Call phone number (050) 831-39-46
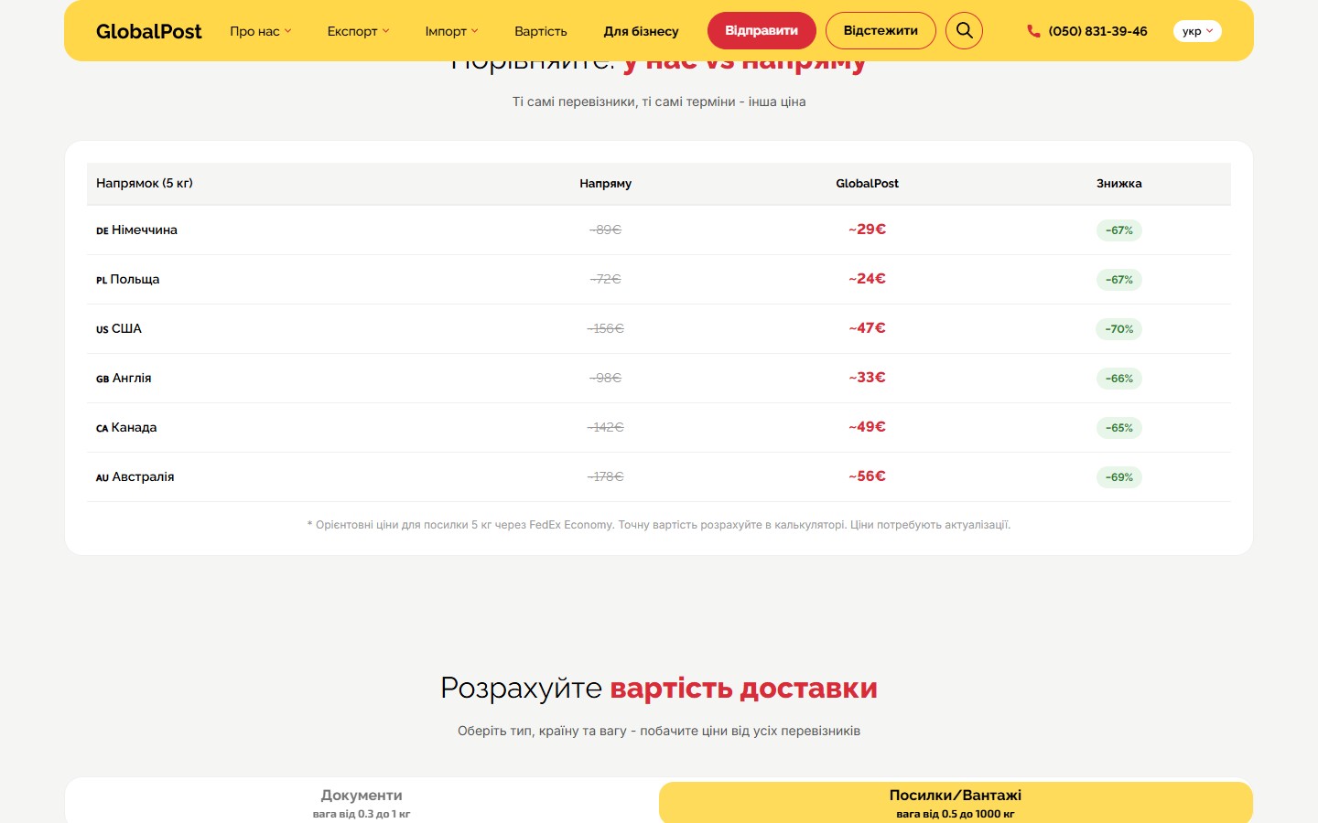This screenshot has height=823, width=1318. tap(1097, 31)
